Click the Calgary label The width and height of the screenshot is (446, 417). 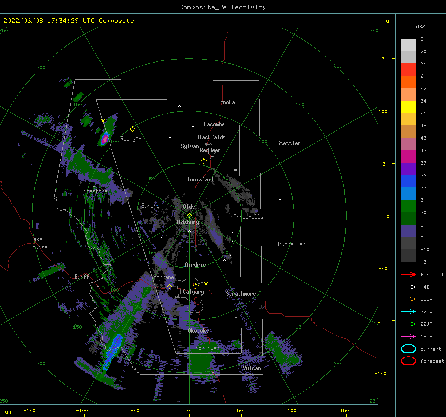coord(193,292)
